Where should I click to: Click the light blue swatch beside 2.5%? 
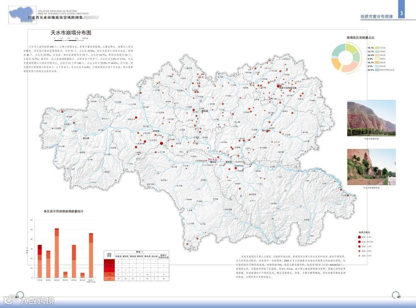377,66
